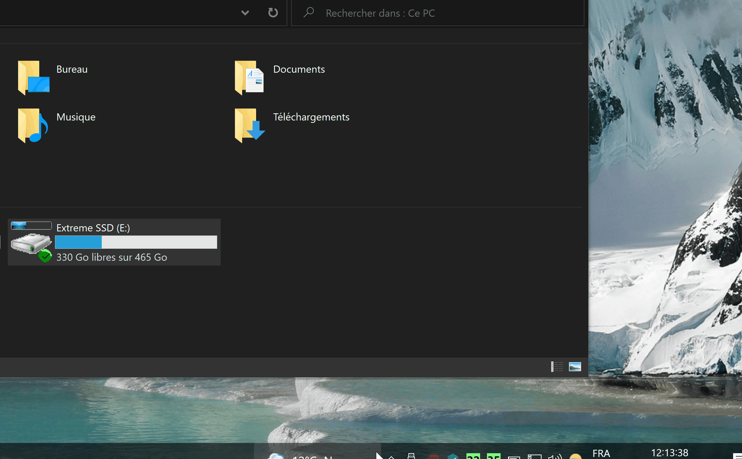The height and width of the screenshot is (459, 742).
Task: Click the Téléchargements folder label
Action: point(311,117)
